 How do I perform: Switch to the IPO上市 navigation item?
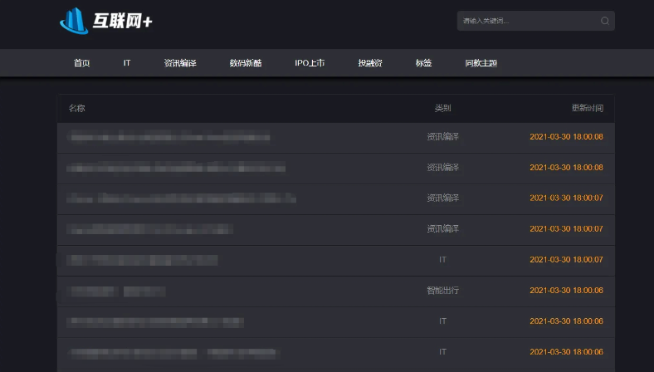[x=310, y=63]
